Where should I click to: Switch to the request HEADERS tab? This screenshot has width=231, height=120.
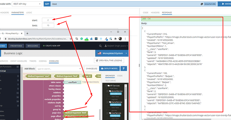5,12
